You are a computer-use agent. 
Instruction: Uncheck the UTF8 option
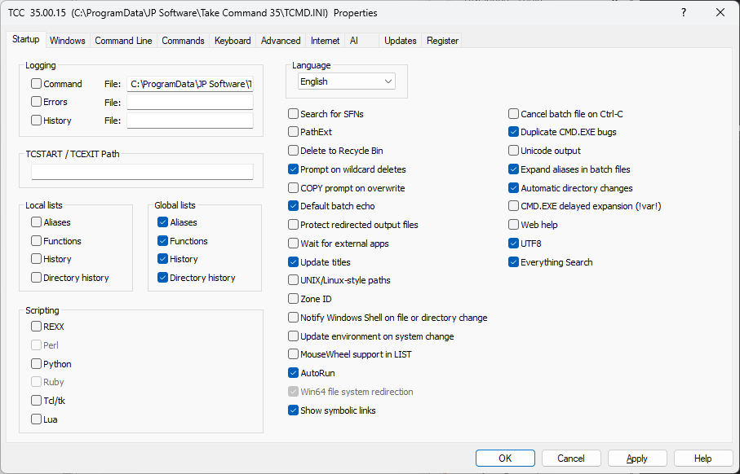pyautogui.click(x=513, y=244)
